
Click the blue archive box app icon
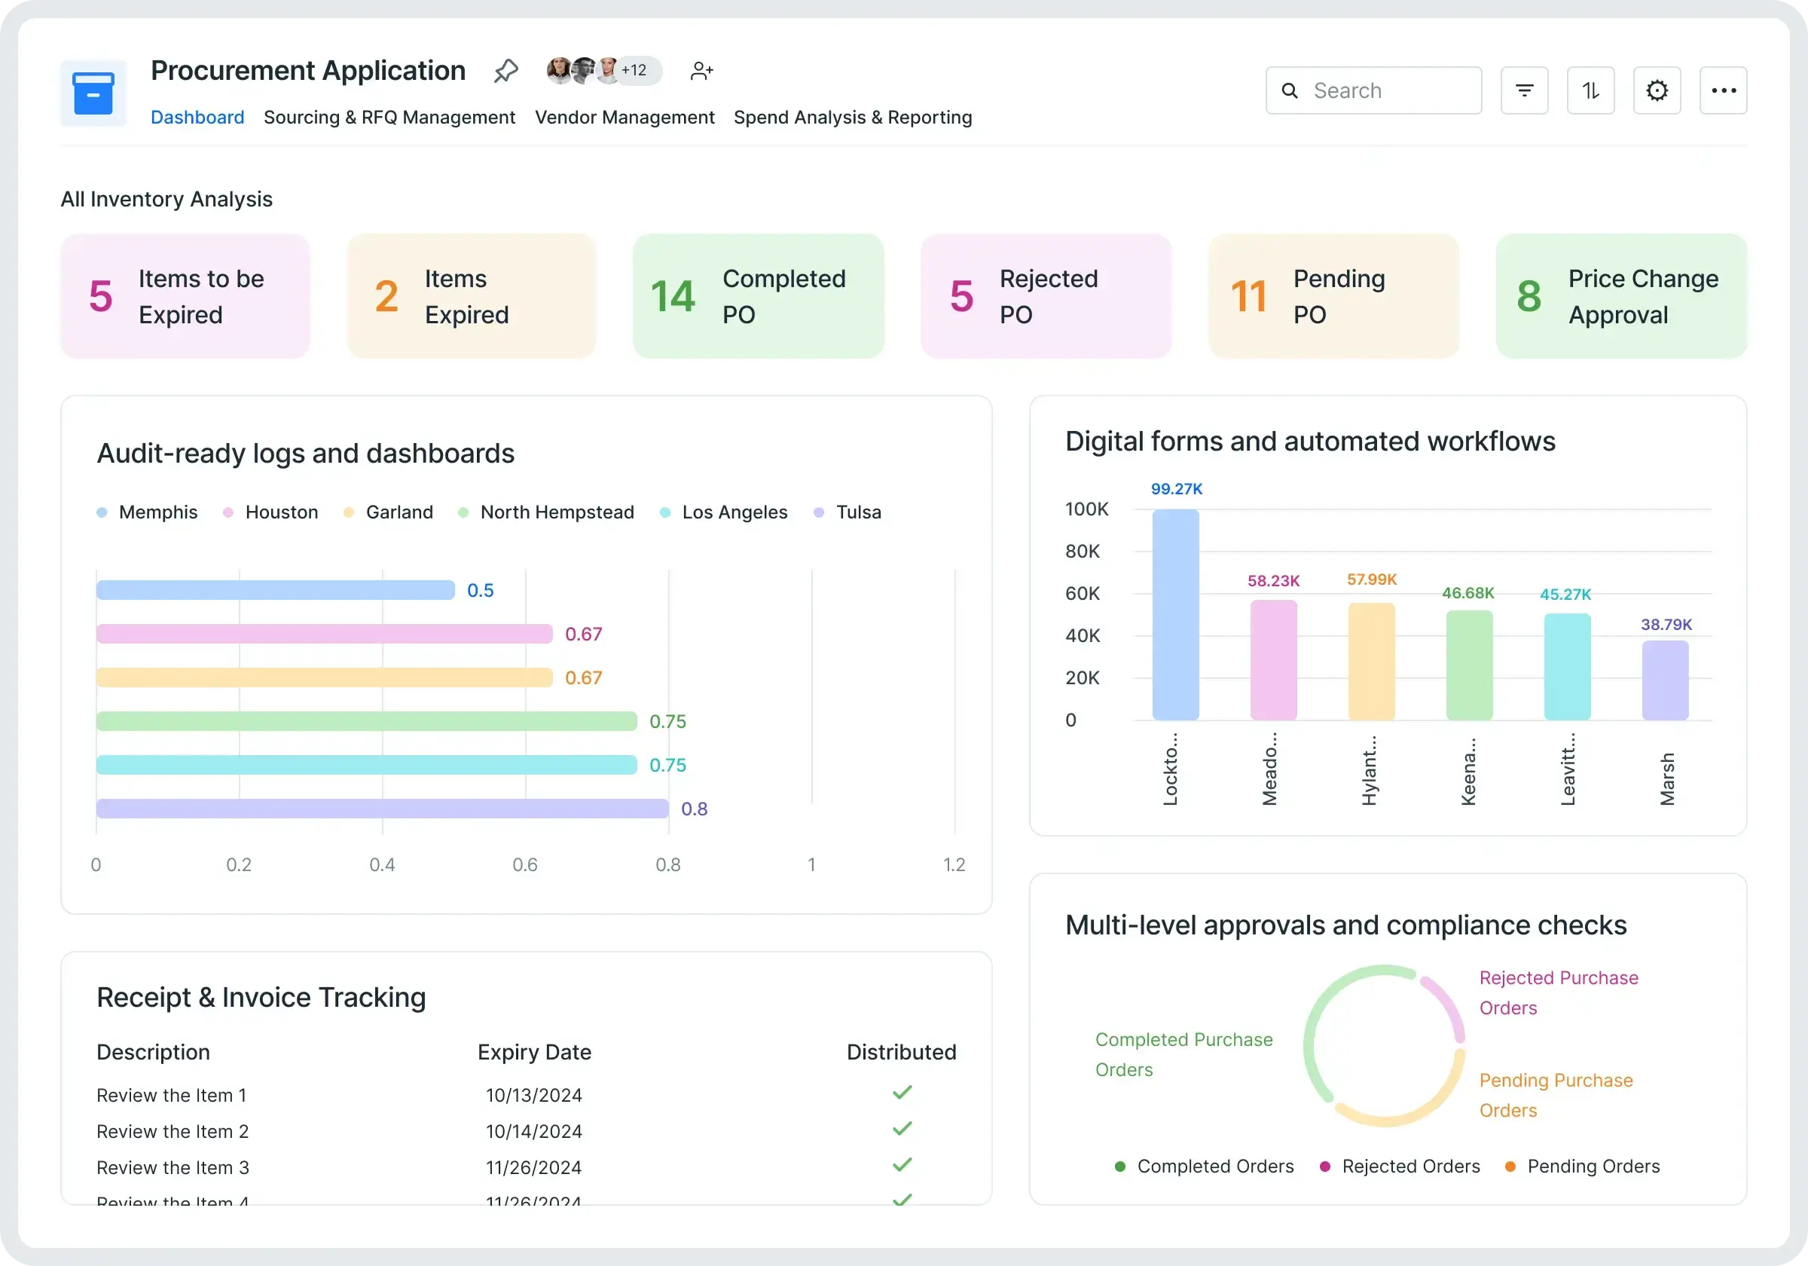pos(93,93)
